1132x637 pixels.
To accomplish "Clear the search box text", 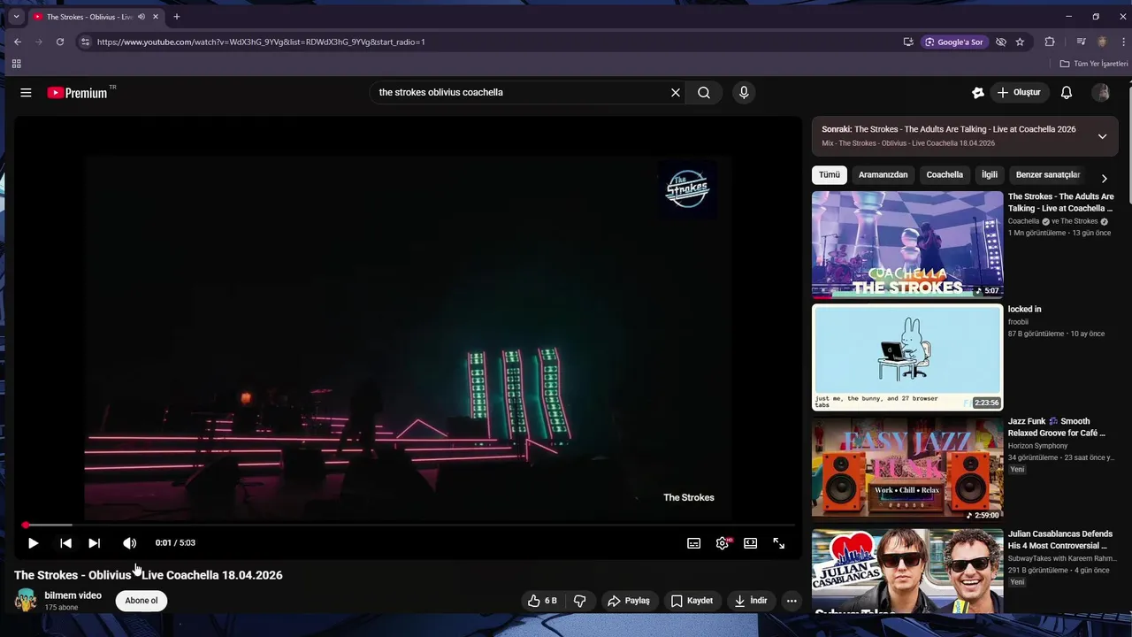I will coord(676,92).
